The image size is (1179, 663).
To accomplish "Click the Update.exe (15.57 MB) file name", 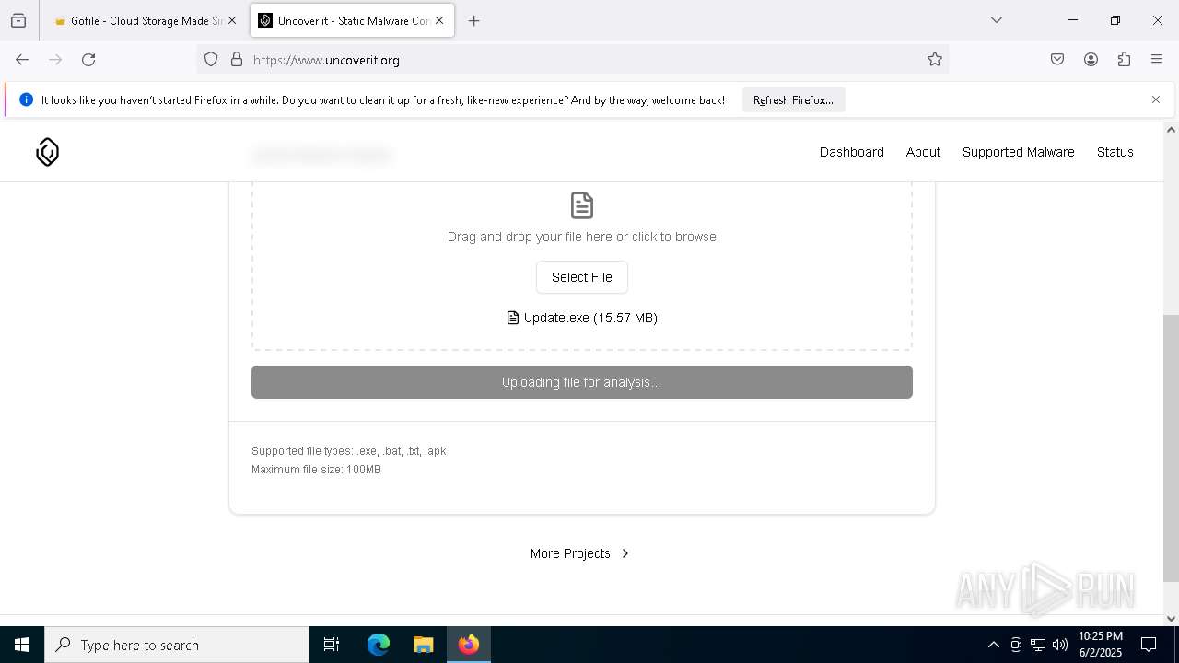I will click(590, 318).
